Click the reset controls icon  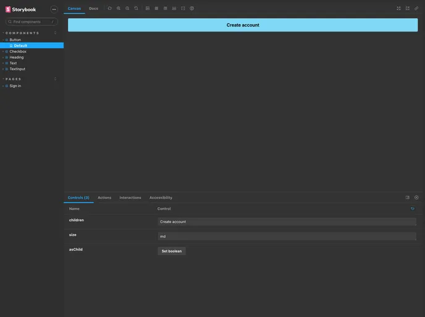pos(413,209)
